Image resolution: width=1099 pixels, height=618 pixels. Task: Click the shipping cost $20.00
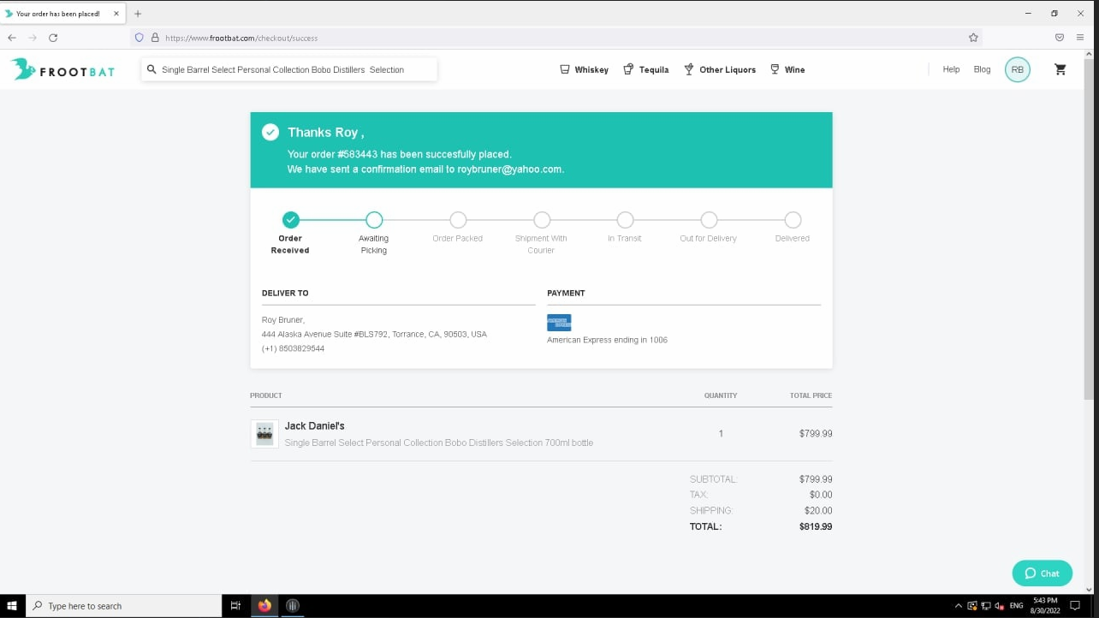pyautogui.click(x=818, y=511)
